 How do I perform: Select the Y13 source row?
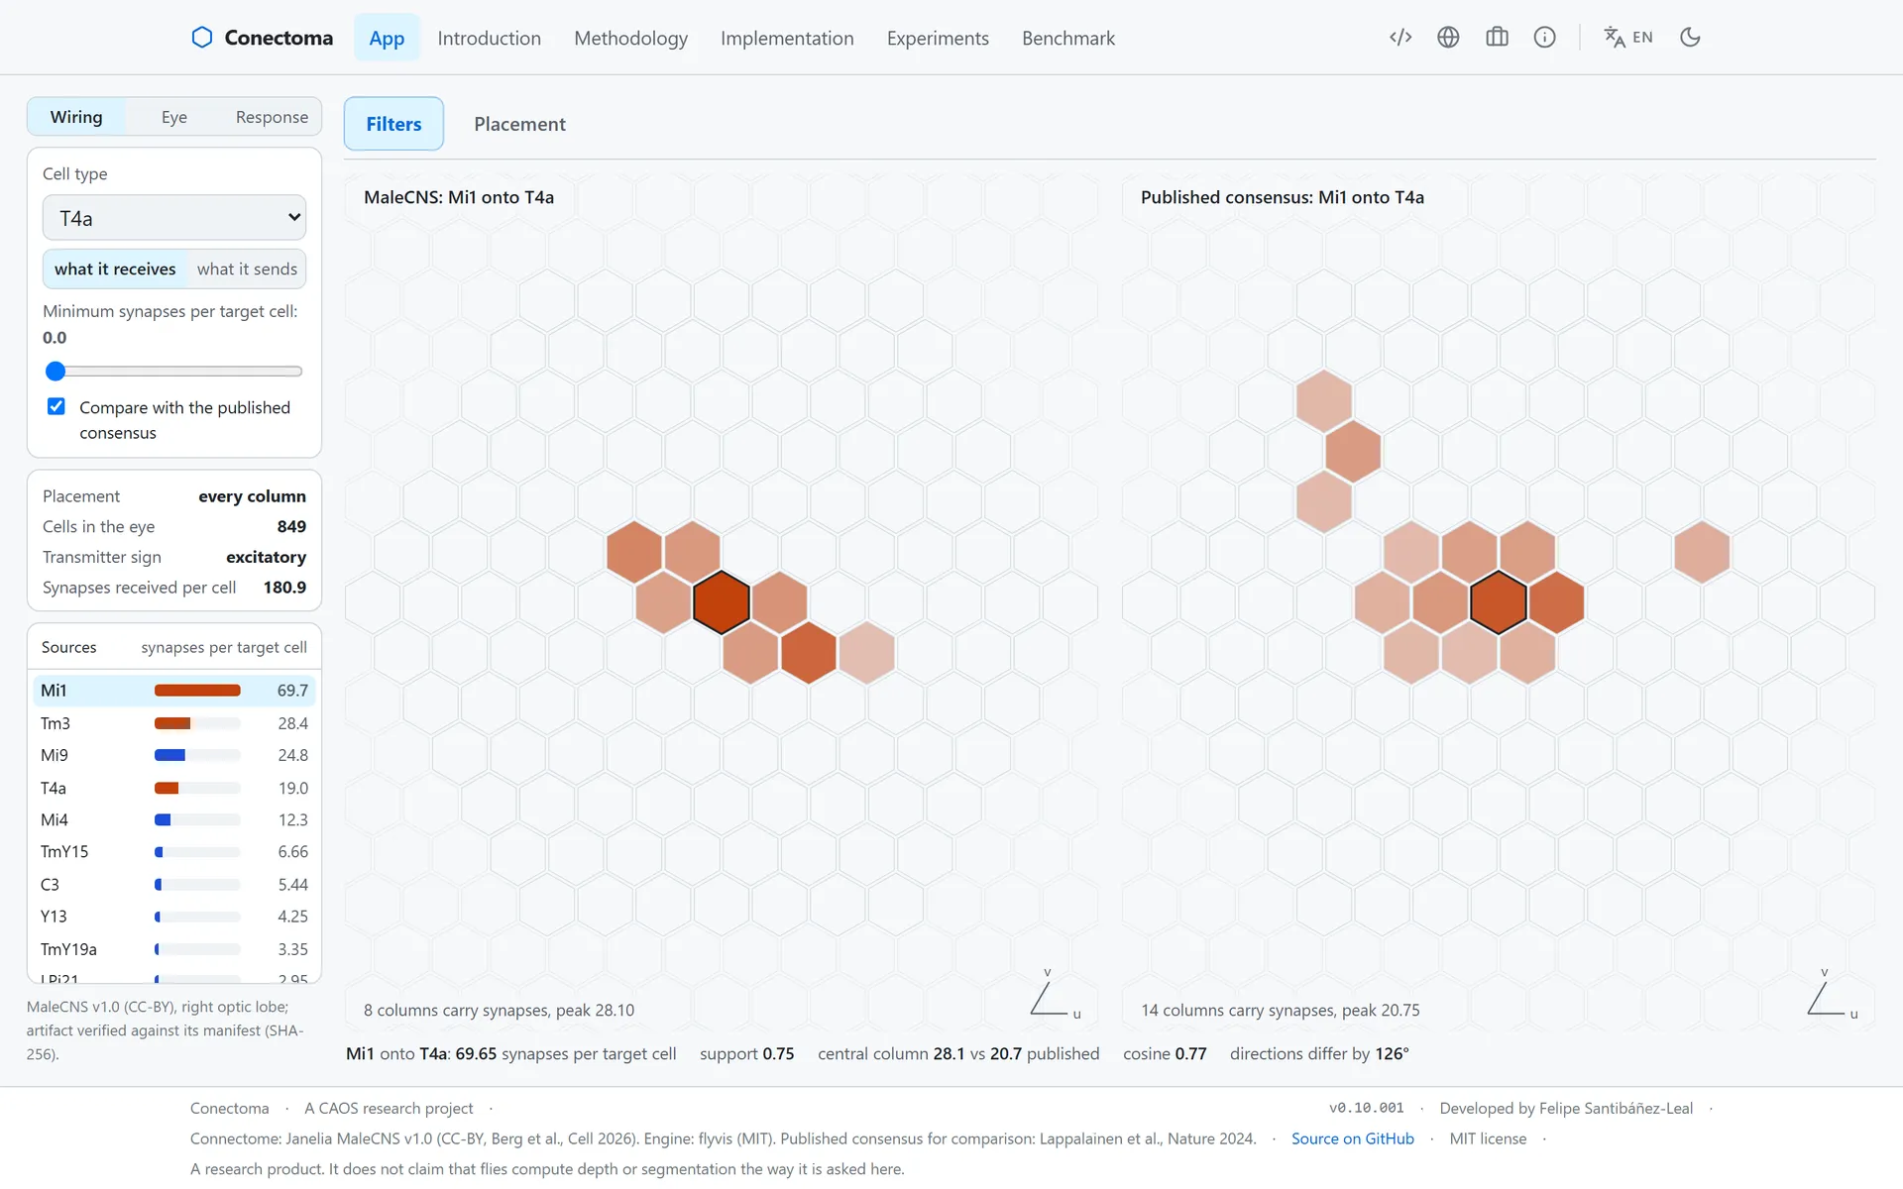[x=174, y=917]
